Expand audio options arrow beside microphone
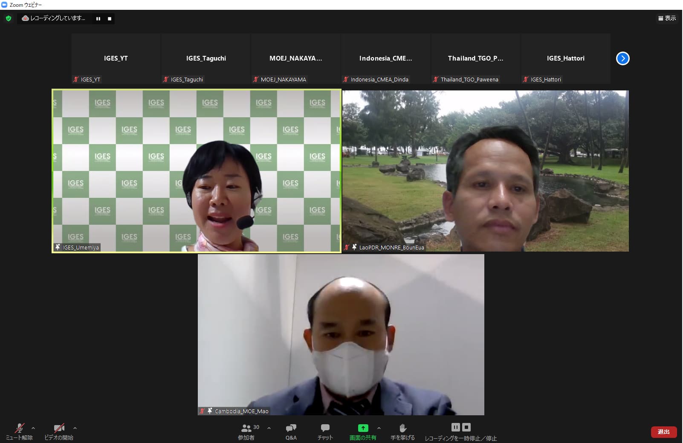The width and height of the screenshot is (683, 443). point(33,428)
